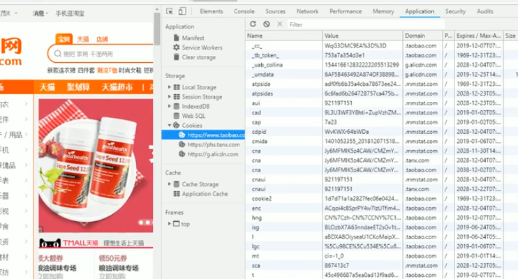Select https://www.taobao.com cookies entry
518x279 pixels.
pyautogui.click(x=203, y=135)
